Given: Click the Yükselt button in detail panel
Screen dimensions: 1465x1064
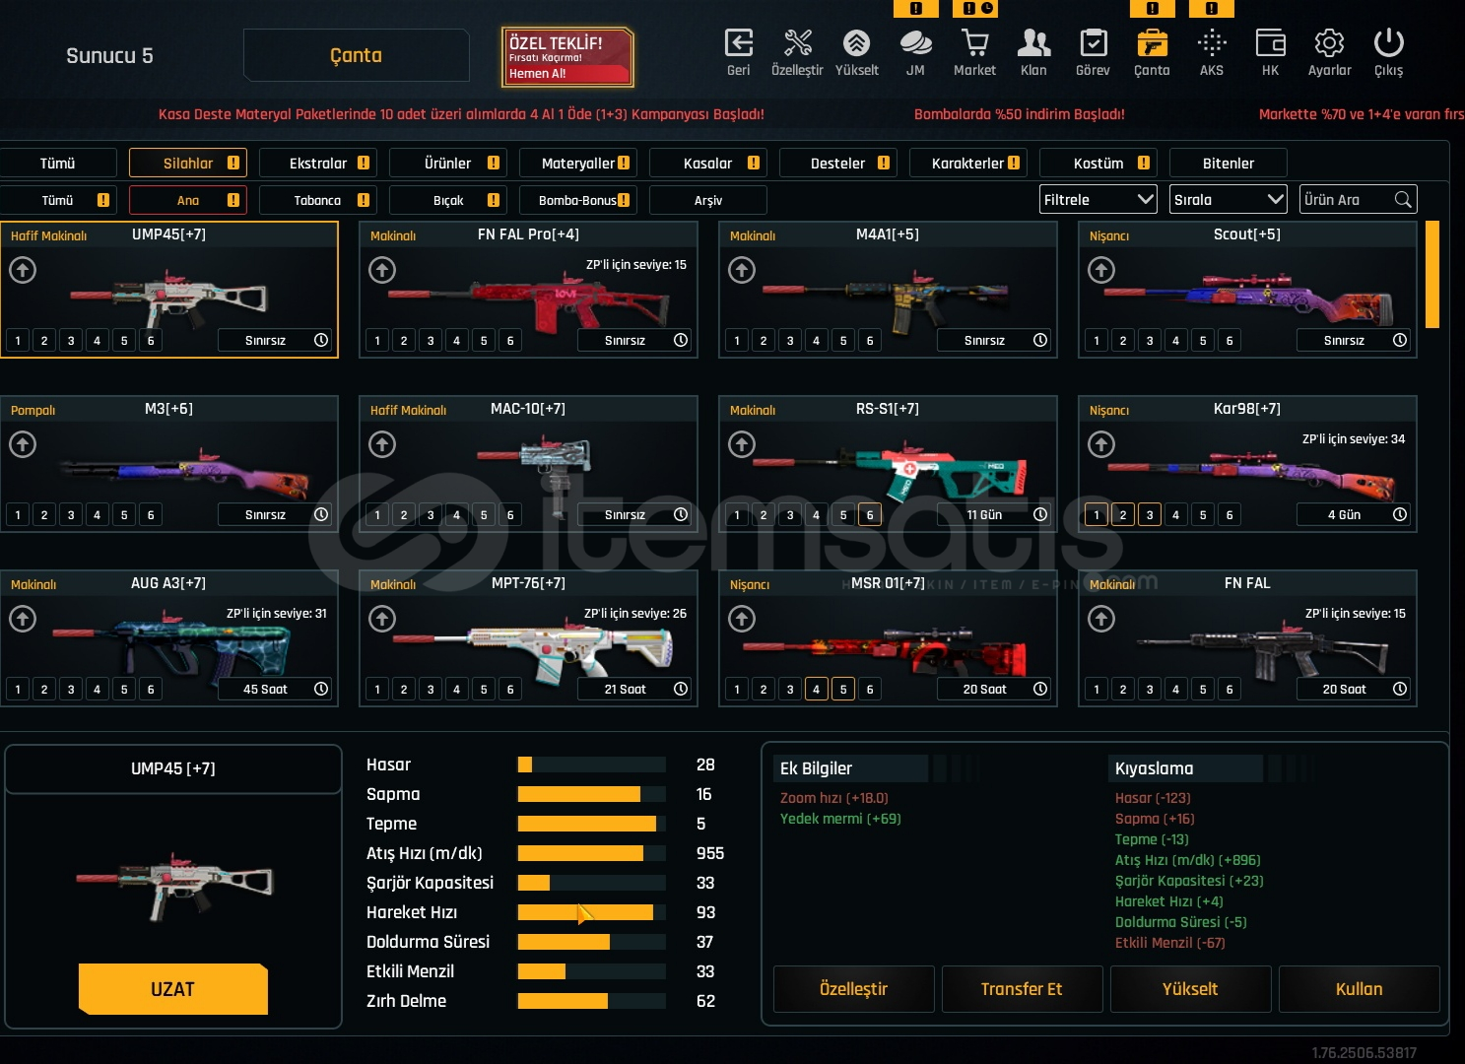Looking at the screenshot, I should click(1190, 989).
